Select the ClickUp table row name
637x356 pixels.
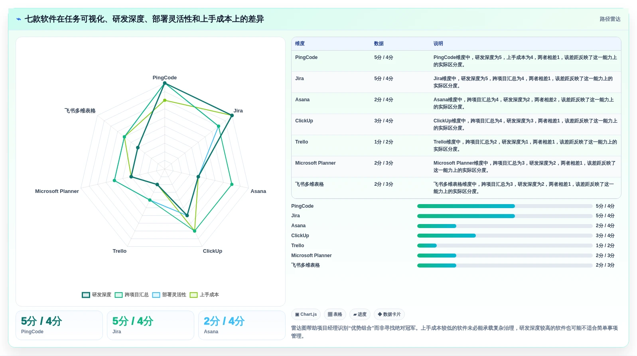click(x=304, y=121)
